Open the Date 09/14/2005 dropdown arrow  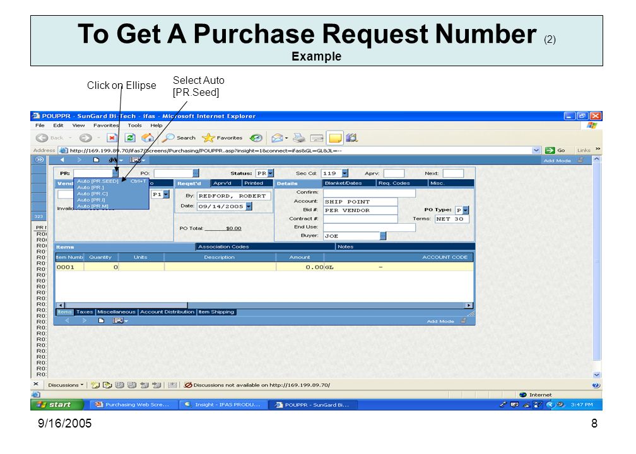pyautogui.click(x=249, y=206)
